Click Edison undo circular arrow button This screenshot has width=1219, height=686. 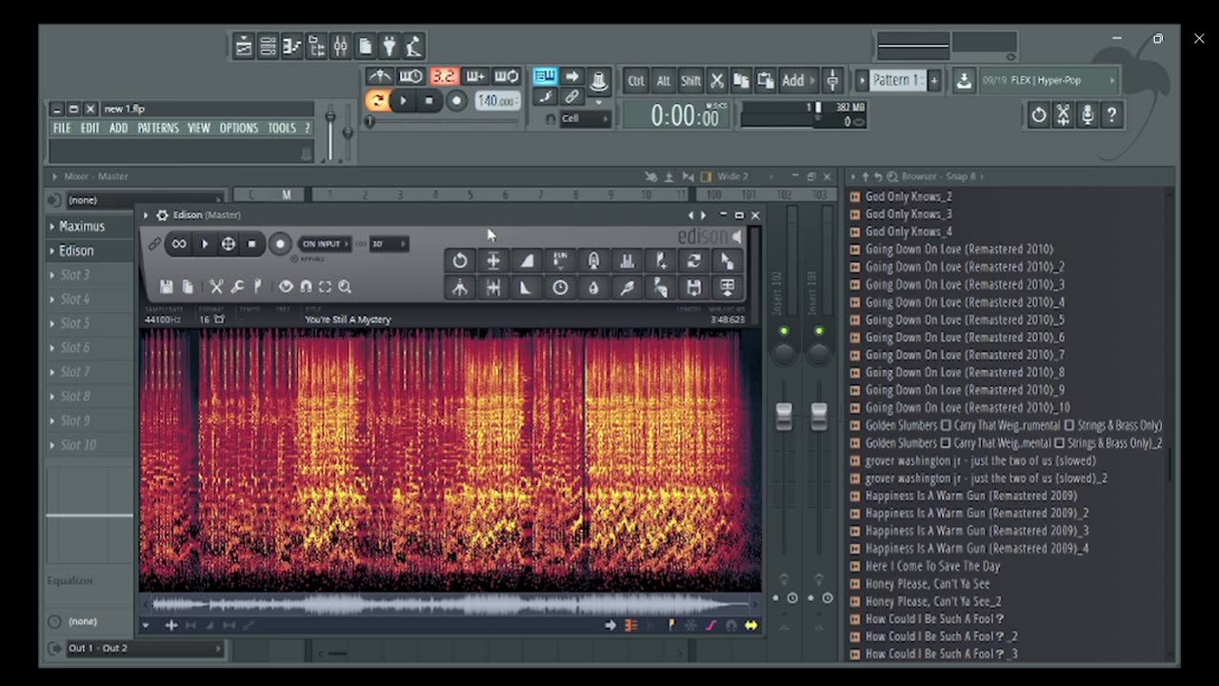click(460, 260)
